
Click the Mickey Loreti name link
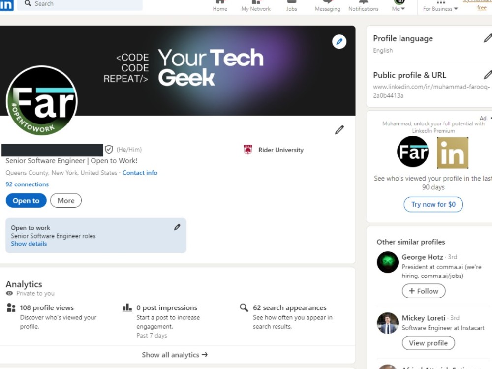[424, 318]
